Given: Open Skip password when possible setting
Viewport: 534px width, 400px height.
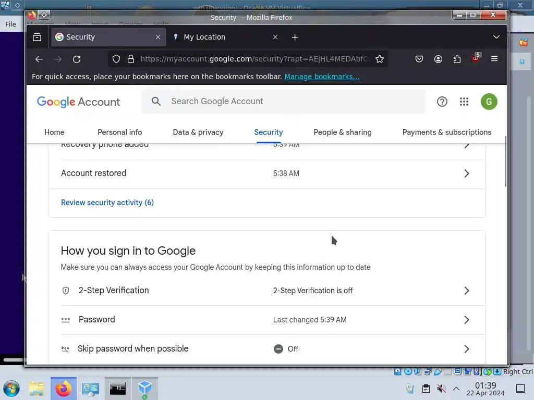Looking at the screenshot, I should [x=267, y=349].
